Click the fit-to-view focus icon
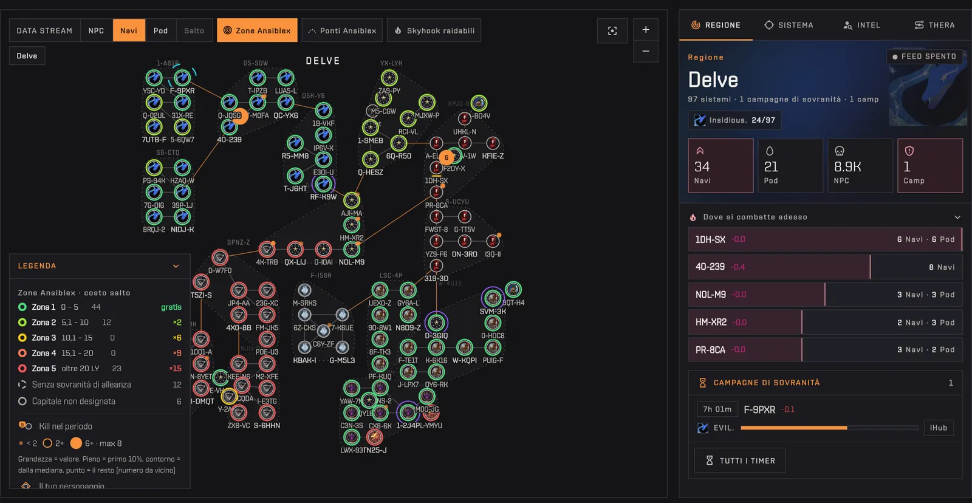The height and width of the screenshot is (503, 972). tap(612, 30)
